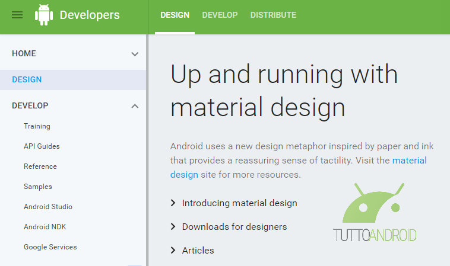Open the hamburger navigation menu
Image resolution: width=450 pixels, height=266 pixels.
(17, 15)
